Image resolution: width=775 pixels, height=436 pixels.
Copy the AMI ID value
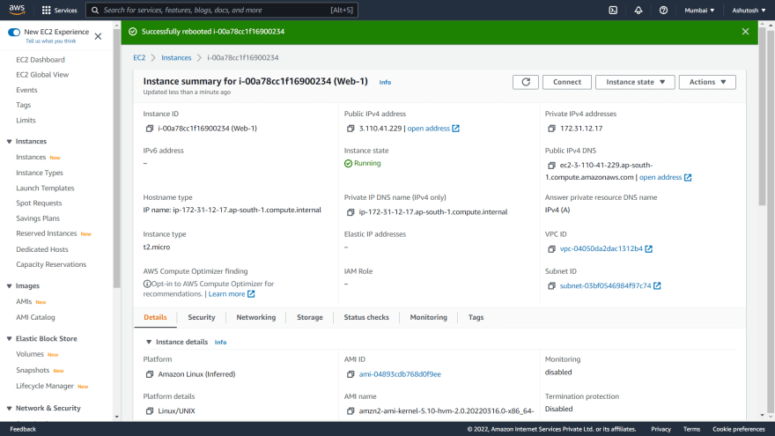[x=351, y=374]
